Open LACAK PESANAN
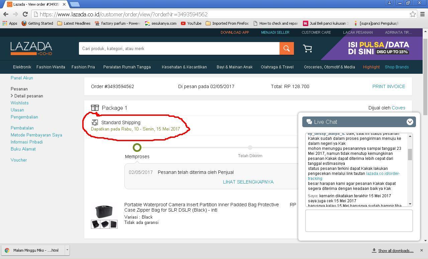 click(358, 32)
